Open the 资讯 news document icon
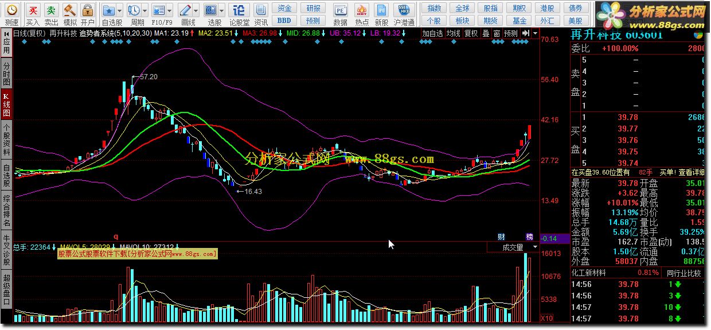This screenshot has height=330, width=711. (261, 10)
